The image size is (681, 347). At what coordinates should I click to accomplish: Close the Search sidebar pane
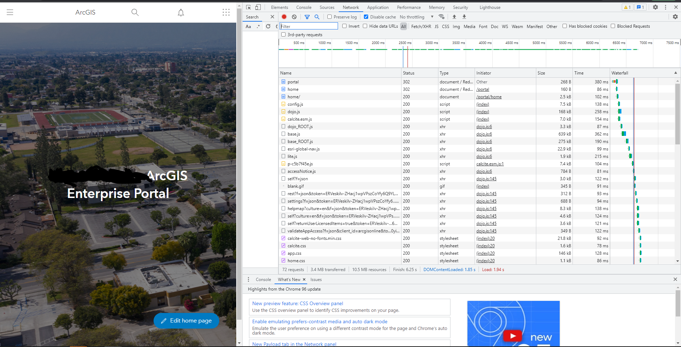click(x=272, y=17)
